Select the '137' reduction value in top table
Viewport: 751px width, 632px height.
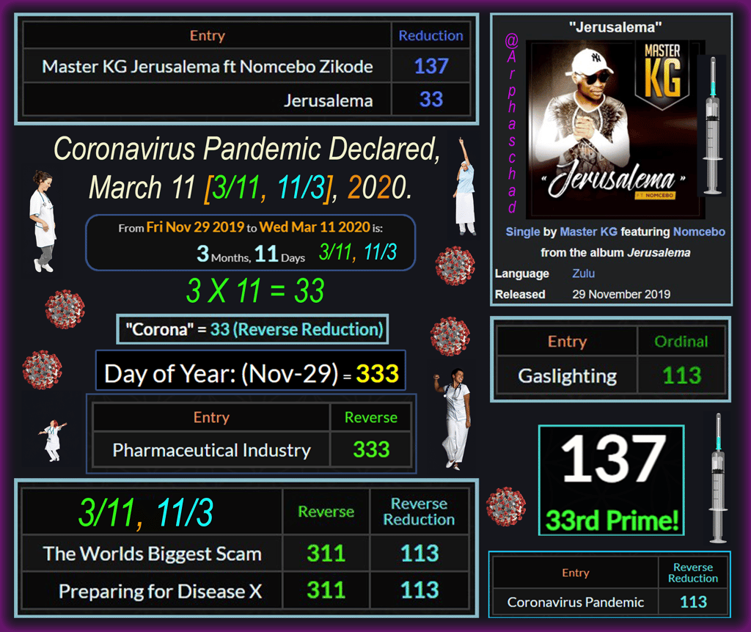click(x=431, y=66)
